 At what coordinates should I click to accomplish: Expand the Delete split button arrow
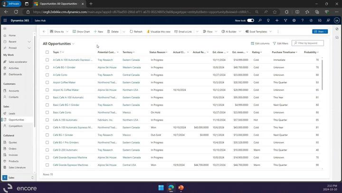124,31
